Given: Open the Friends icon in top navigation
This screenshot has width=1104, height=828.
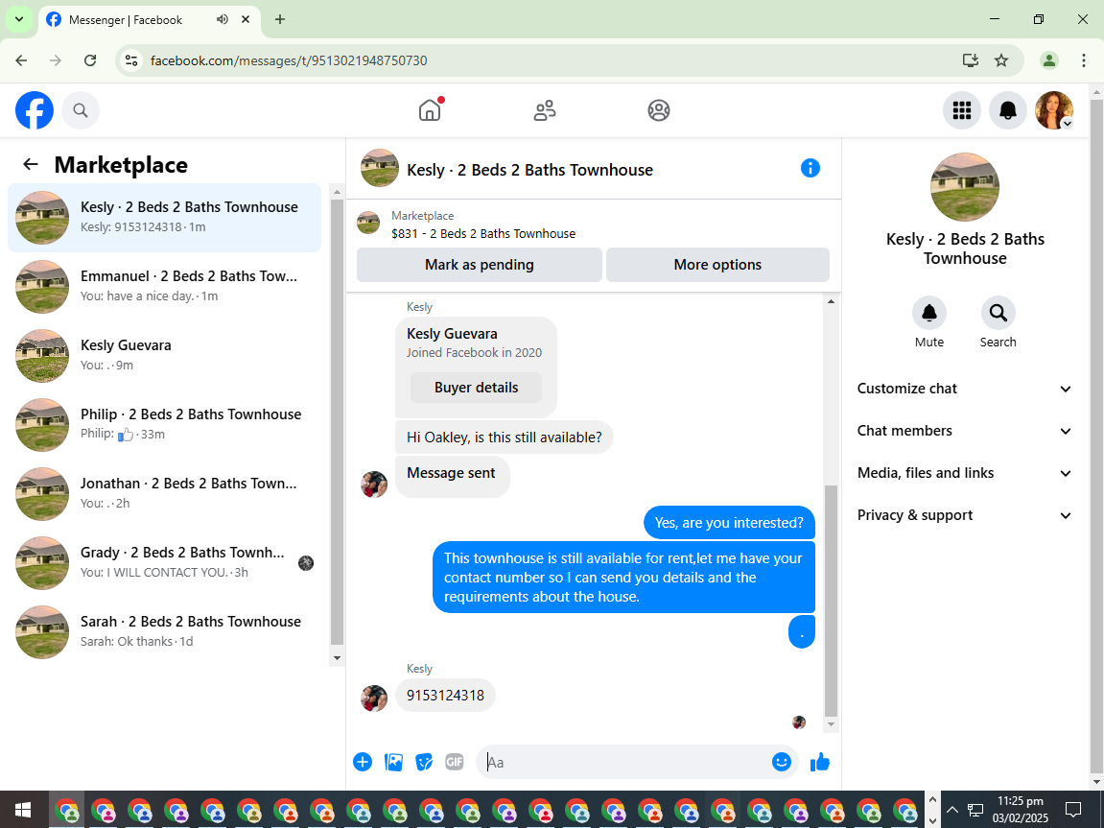Looking at the screenshot, I should [x=544, y=110].
